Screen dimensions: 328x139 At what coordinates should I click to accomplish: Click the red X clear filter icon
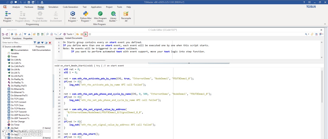[x=50, y=43]
